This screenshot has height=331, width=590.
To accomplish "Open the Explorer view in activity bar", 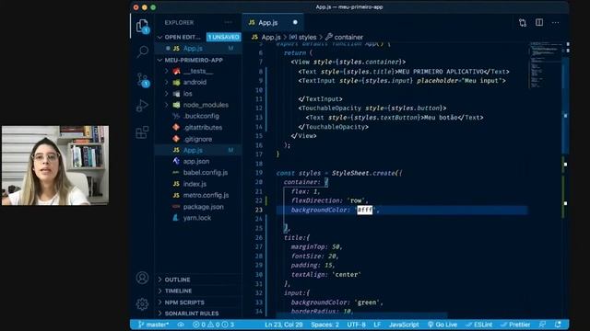I will pyautogui.click(x=142, y=26).
